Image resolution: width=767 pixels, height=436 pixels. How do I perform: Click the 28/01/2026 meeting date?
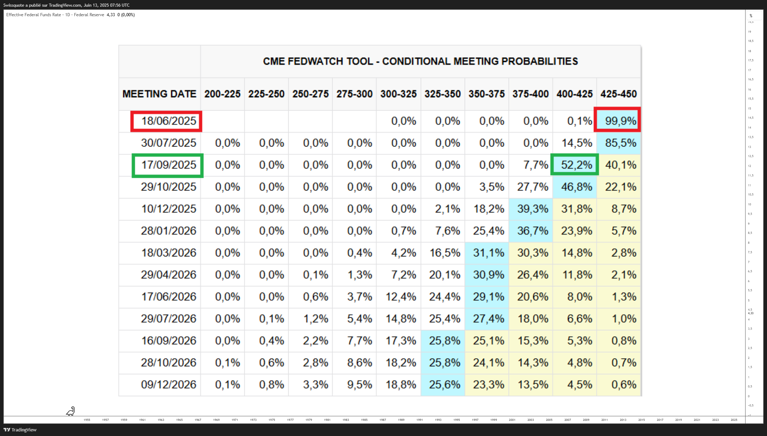tap(169, 231)
